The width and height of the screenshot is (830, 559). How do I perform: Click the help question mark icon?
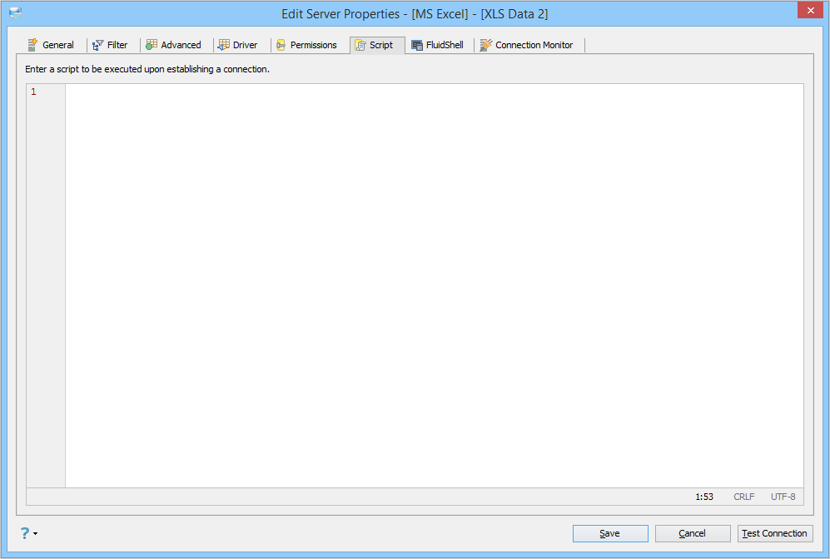point(25,533)
